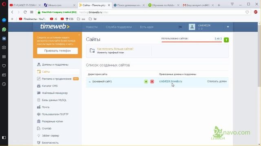Go back to previous page
Image resolution: width=261 pixels, height=146 pixels.
(12, 12)
